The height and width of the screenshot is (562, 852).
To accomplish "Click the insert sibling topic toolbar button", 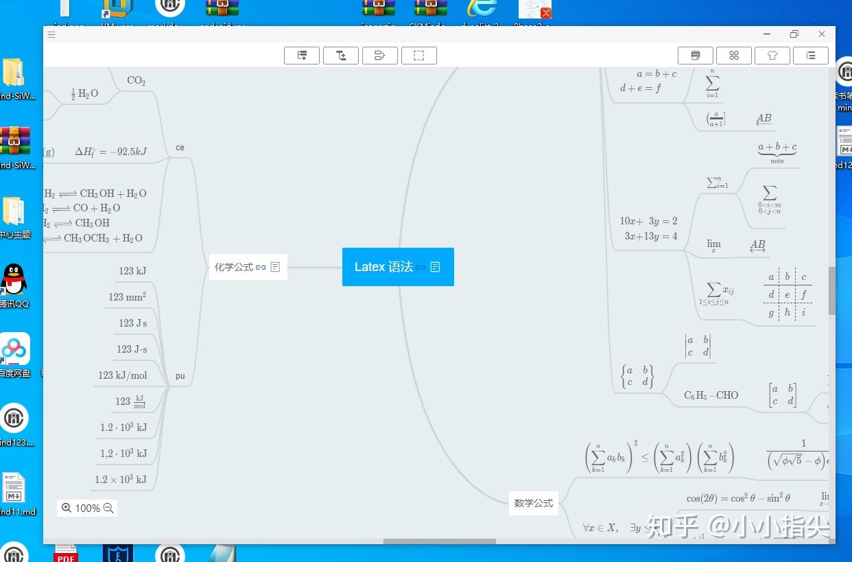I will (303, 56).
